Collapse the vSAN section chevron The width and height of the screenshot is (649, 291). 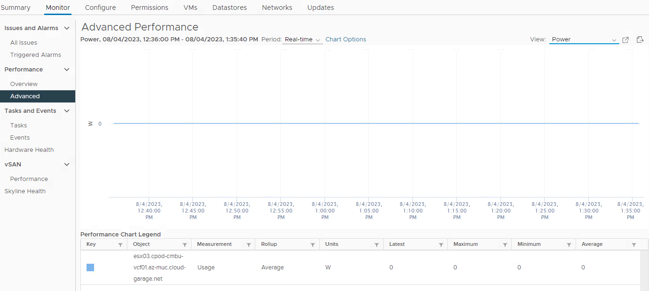tap(67, 165)
